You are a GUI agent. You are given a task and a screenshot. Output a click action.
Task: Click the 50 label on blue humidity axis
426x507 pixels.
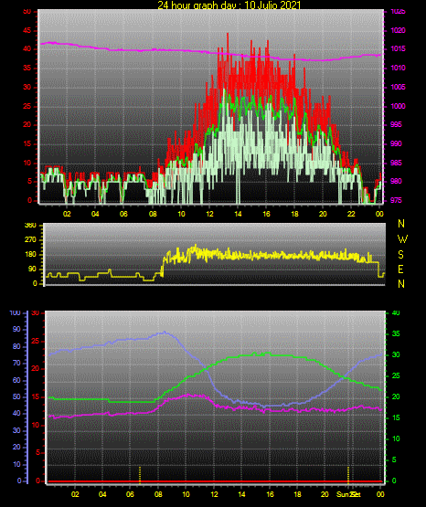coord(16,396)
